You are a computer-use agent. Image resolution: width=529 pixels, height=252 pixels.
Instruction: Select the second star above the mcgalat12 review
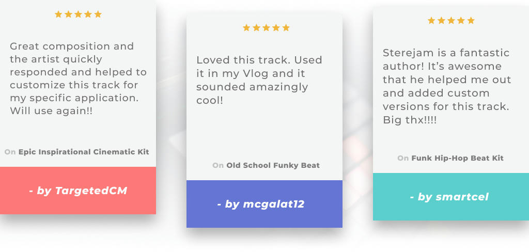(256, 28)
